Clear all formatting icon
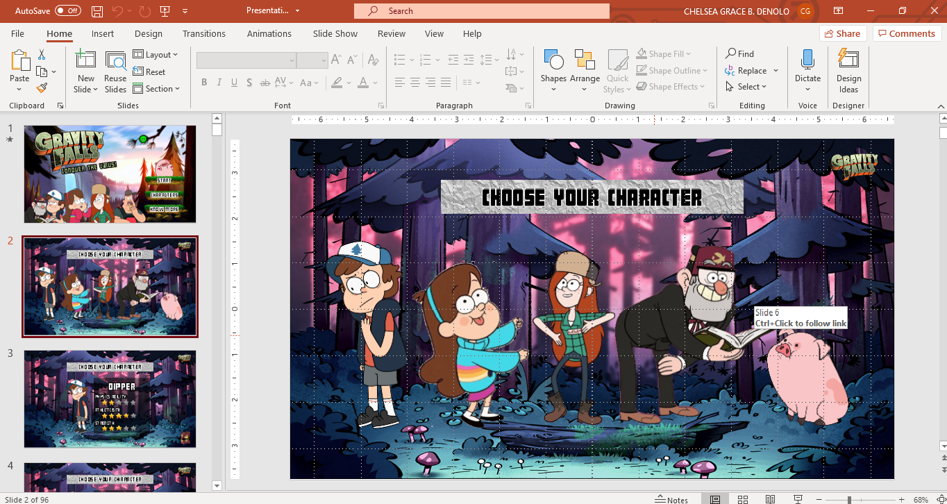947x504 pixels. click(x=373, y=60)
